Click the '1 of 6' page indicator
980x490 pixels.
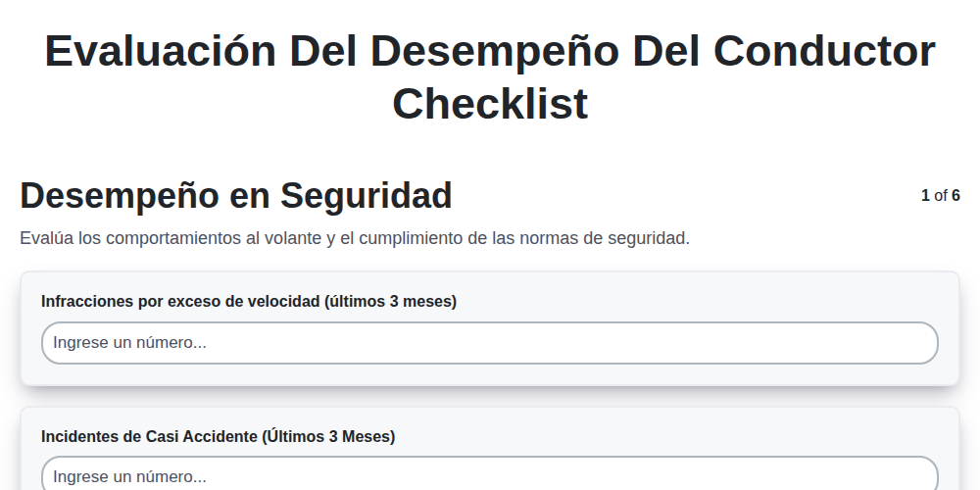(x=940, y=196)
